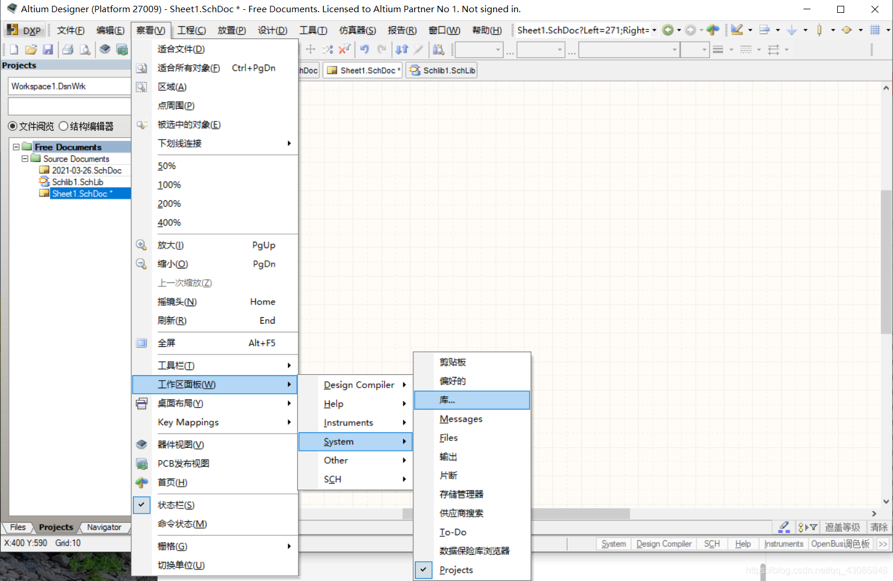Click the Open document folder icon
Screen dimensions: 893x581
click(x=31, y=50)
